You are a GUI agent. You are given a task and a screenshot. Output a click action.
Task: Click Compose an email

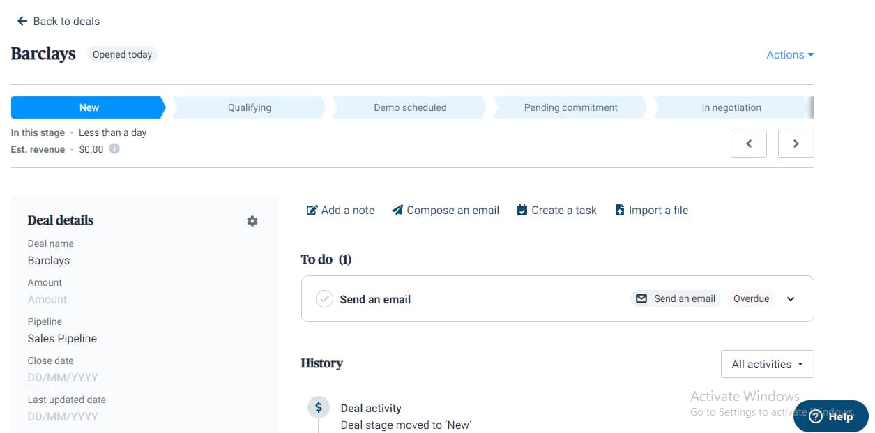click(x=446, y=210)
